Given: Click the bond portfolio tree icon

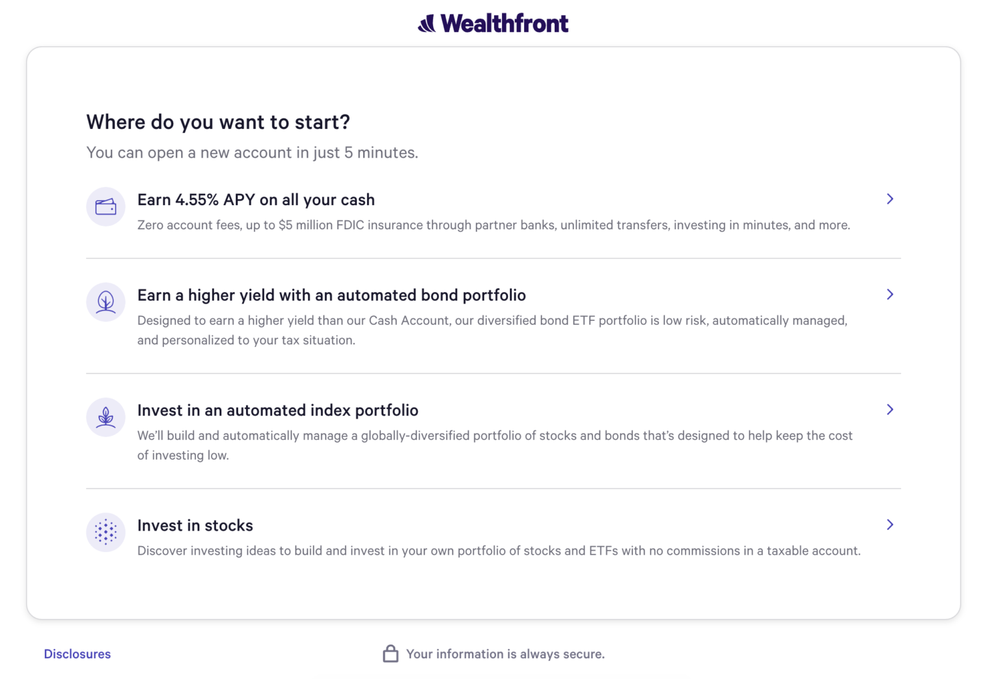Looking at the screenshot, I should [105, 302].
